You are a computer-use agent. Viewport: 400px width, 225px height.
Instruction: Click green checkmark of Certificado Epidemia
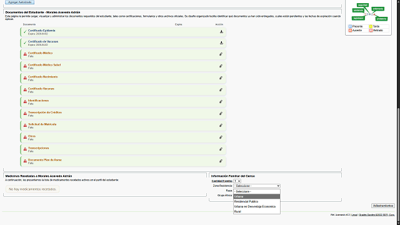click(x=25, y=32)
